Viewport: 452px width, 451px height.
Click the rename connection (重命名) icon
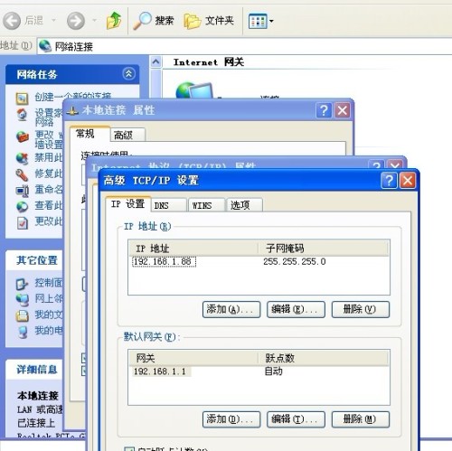[22, 191]
